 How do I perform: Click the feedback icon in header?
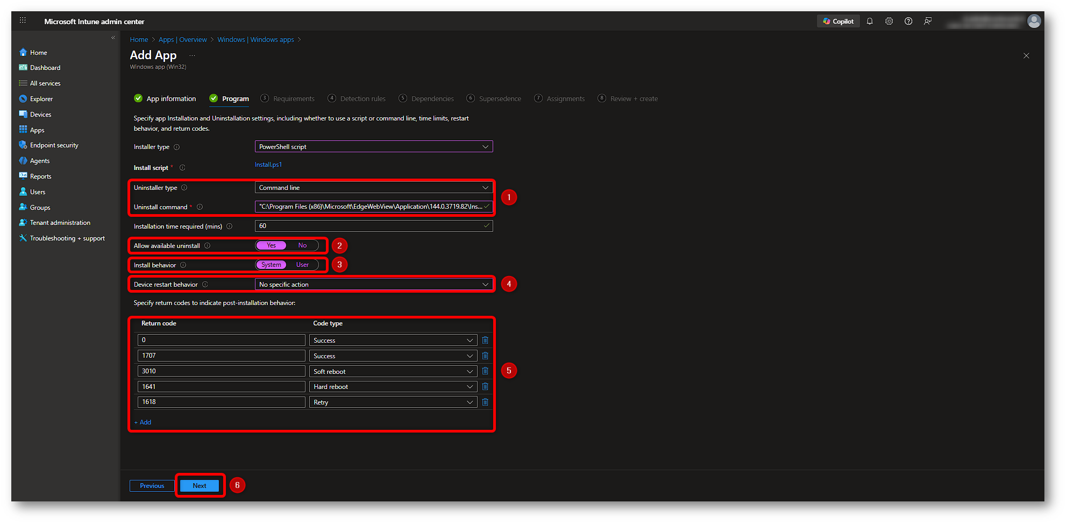928,22
